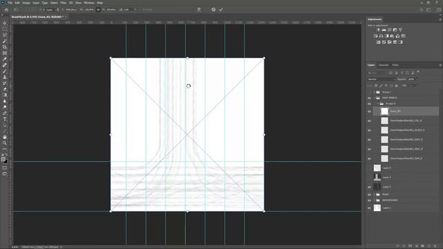443x249 pixels.
Task: Expand the Group 1 folder
Action: click(x=374, y=92)
